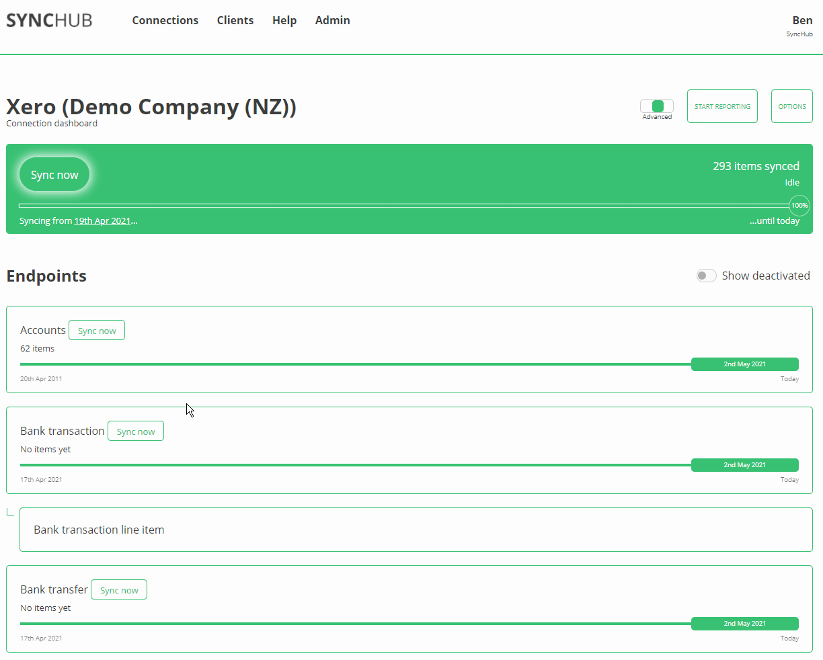Click the '...until today' label
This screenshot has height=660, width=823.
pyautogui.click(x=775, y=220)
